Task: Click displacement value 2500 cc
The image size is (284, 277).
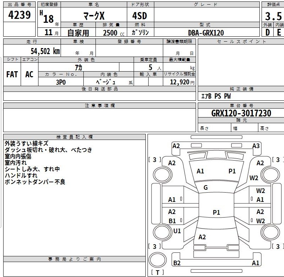Action: coord(114,33)
